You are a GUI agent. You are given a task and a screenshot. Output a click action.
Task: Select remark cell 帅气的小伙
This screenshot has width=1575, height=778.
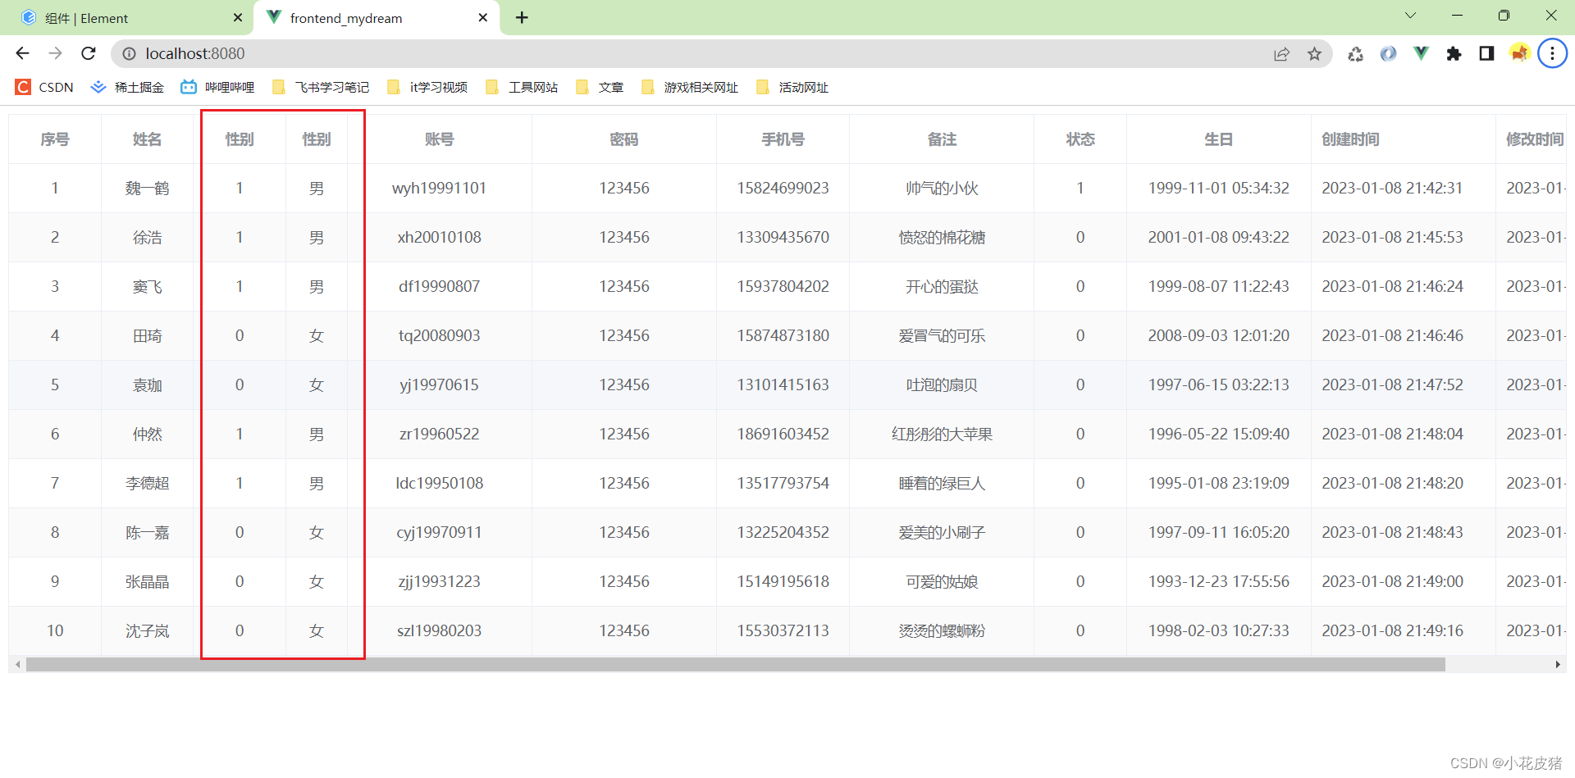click(942, 189)
